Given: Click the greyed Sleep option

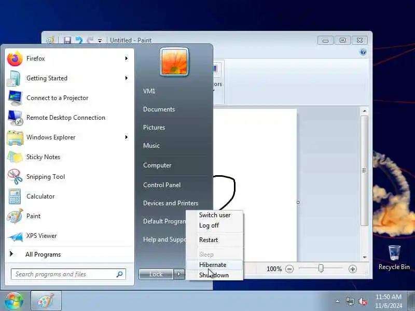Looking at the screenshot, I should [x=215, y=255].
